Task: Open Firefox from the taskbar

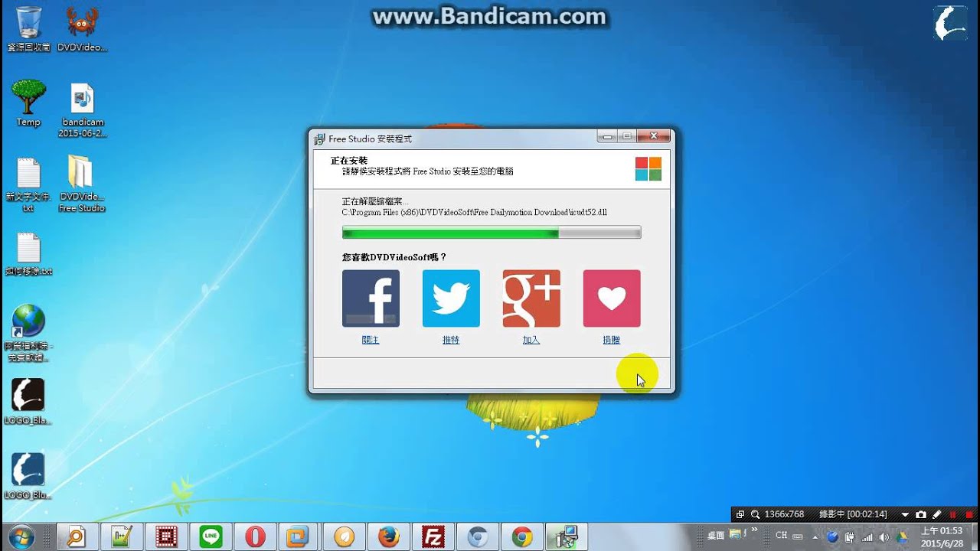Action: point(389,536)
